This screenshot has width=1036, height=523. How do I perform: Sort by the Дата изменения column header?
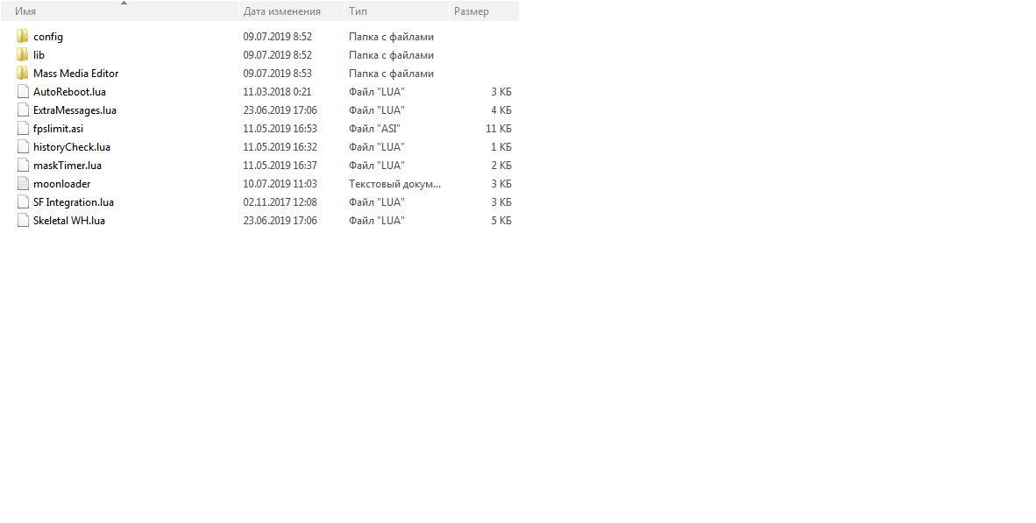coord(281,11)
